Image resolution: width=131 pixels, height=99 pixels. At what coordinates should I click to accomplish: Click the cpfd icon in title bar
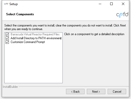coord(6,4)
